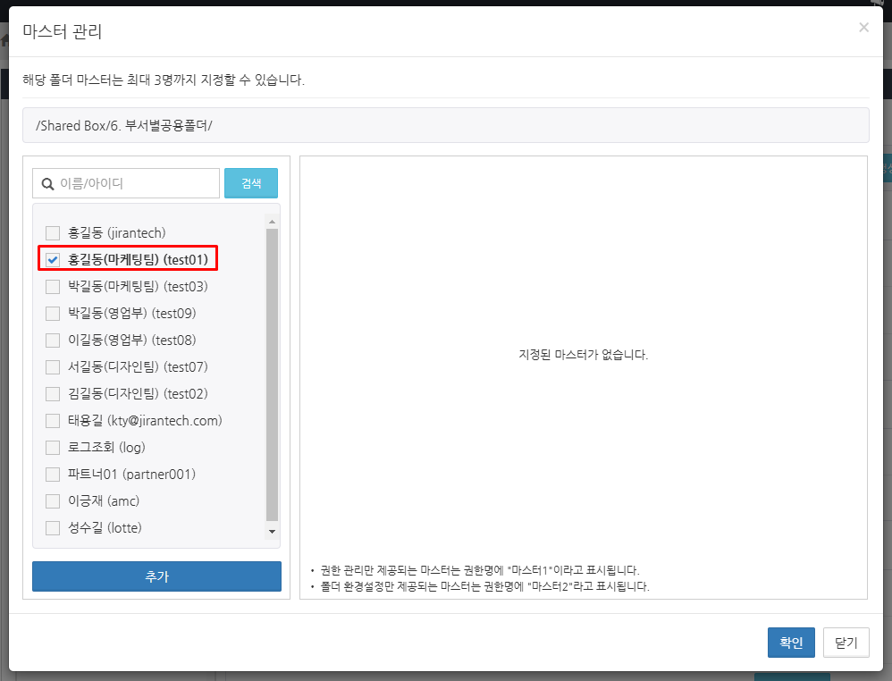Enable the 서길동(디자인팀) (test07) checkbox
Image resolution: width=892 pixels, height=681 pixels.
53,367
